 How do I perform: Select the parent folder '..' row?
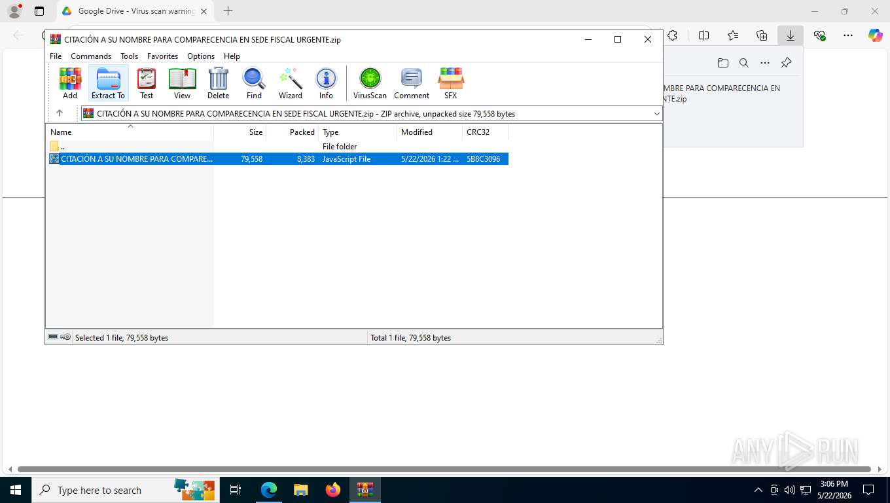(x=278, y=147)
